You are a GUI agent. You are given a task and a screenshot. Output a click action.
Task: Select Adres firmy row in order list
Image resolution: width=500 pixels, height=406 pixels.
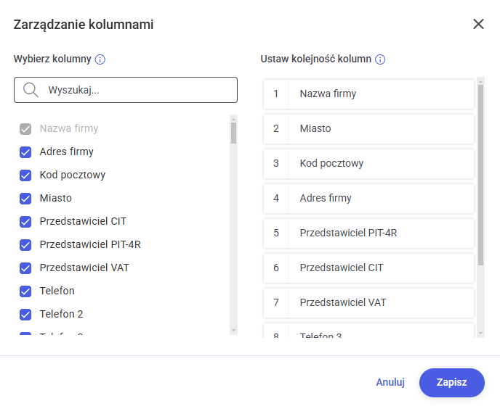point(368,198)
